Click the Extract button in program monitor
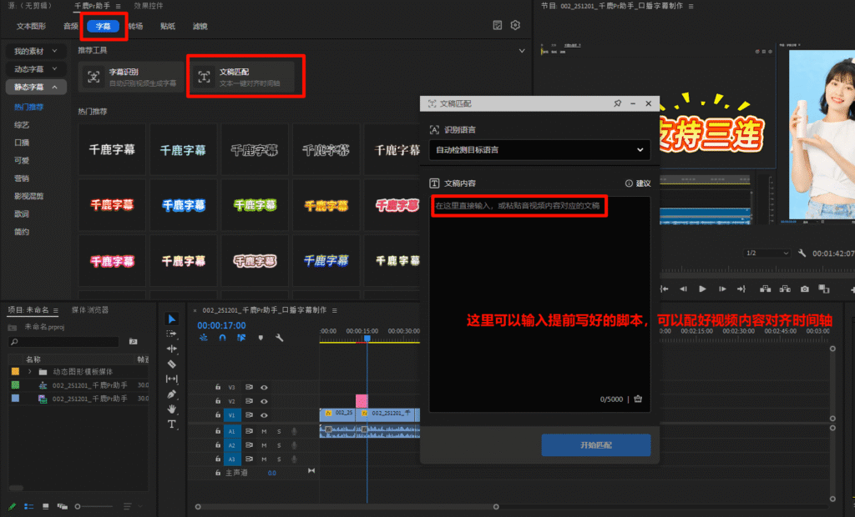The width and height of the screenshot is (855, 517). click(785, 289)
